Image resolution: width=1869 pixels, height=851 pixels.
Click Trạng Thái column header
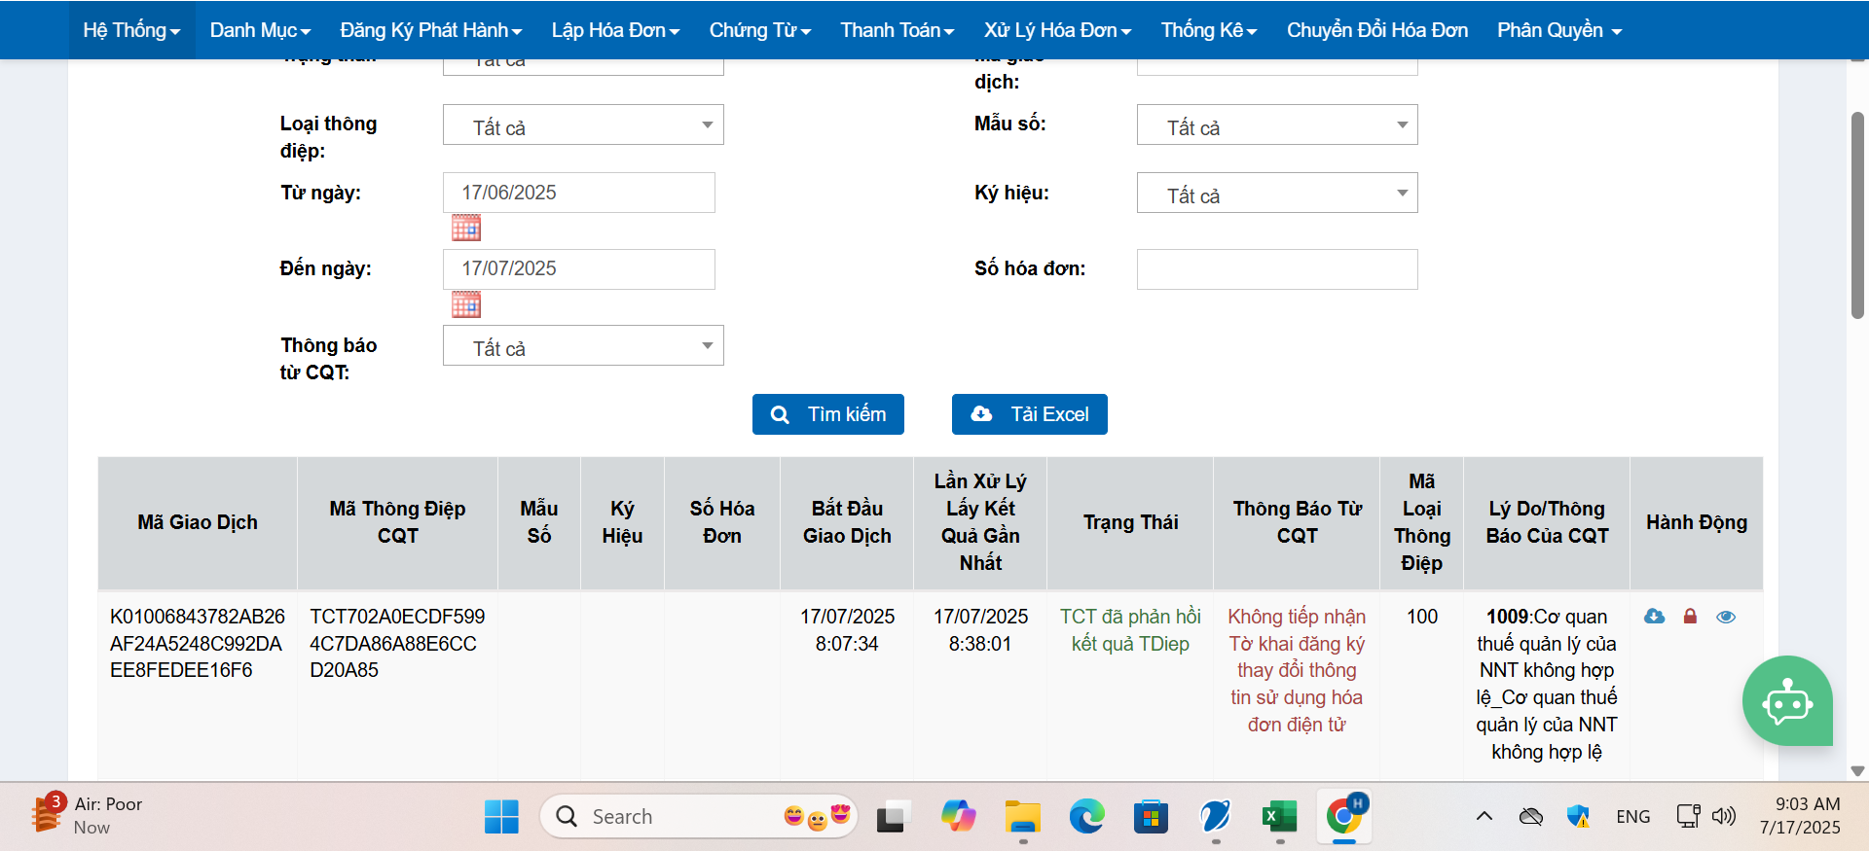pyautogui.click(x=1130, y=522)
